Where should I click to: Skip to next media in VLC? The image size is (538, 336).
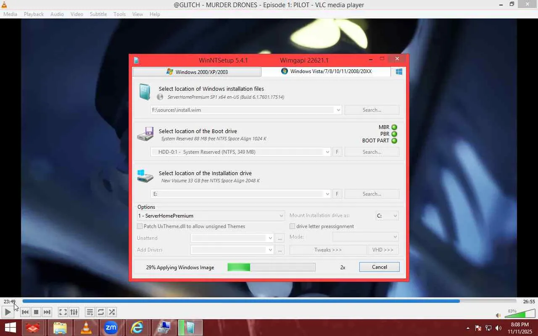click(47, 312)
